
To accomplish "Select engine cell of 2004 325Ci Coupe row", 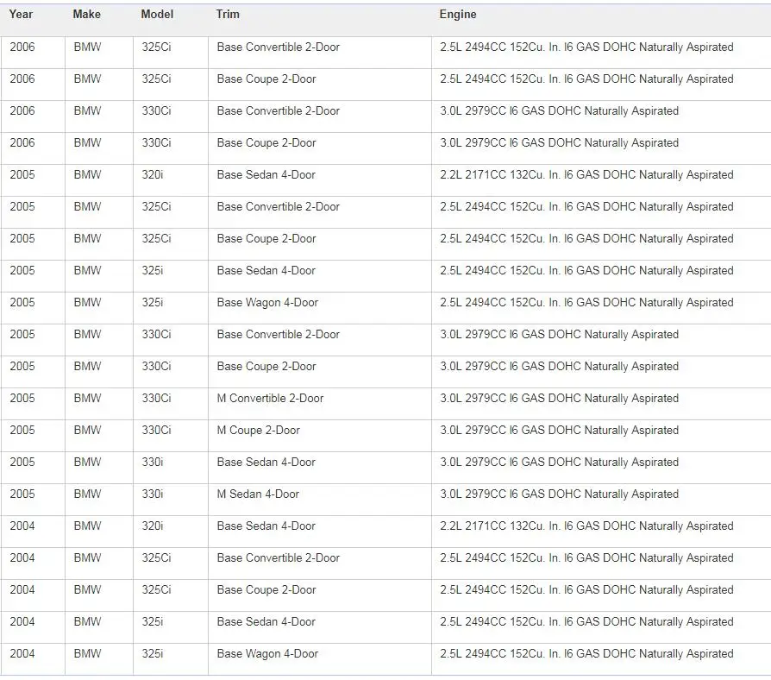I will tap(601, 595).
